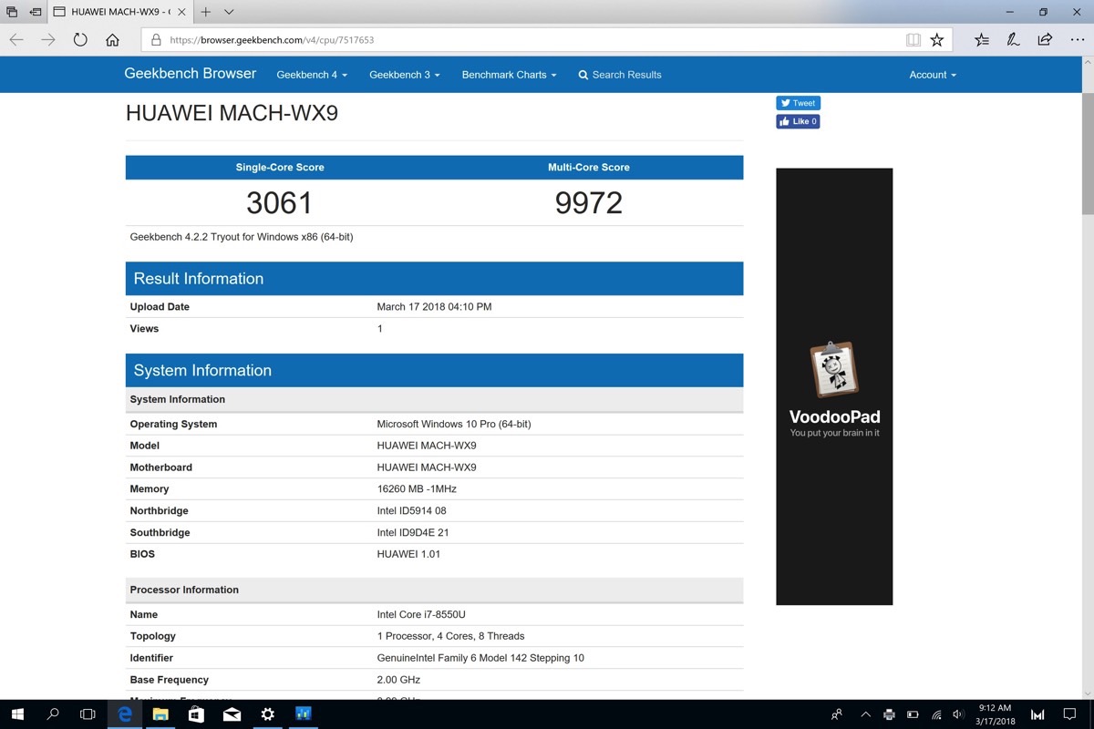Expand the Geekbench 4 dropdown

pos(312,75)
